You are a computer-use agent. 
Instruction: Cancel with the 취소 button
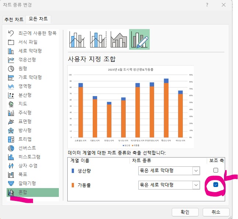click(216, 212)
